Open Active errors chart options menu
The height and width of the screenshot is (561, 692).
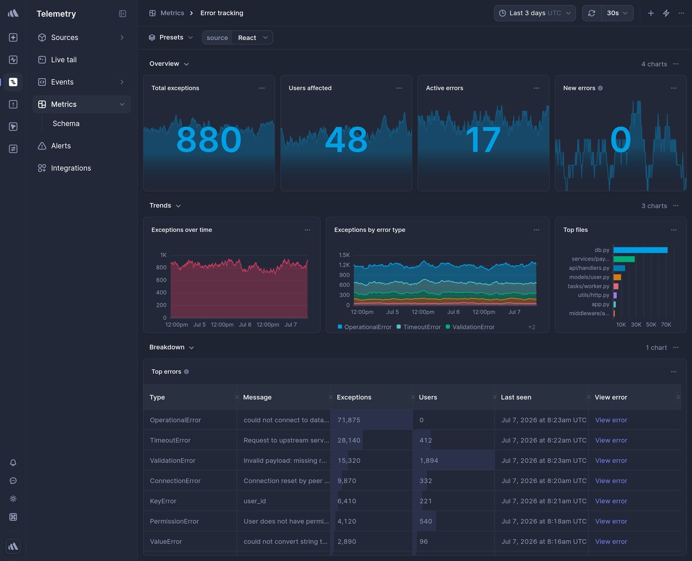[x=537, y=88]
